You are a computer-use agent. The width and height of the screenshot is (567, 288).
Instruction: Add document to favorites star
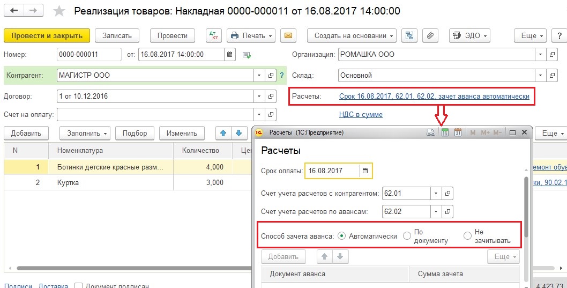(59, 11)
